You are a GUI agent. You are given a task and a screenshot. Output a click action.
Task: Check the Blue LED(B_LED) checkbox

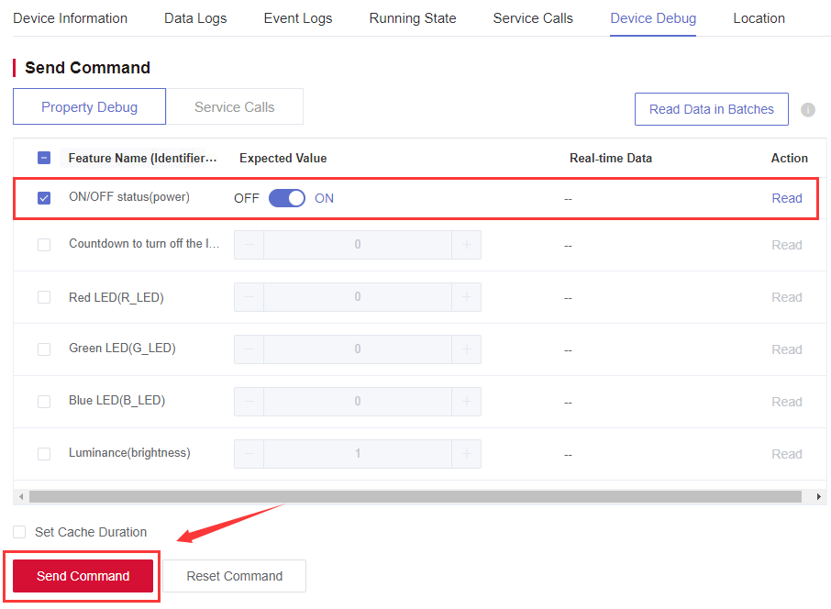pos(44,401)
